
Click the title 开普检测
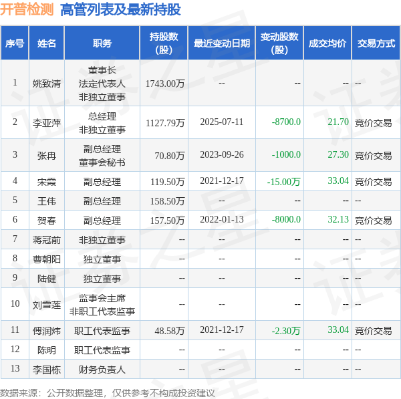tap(27, 9)
